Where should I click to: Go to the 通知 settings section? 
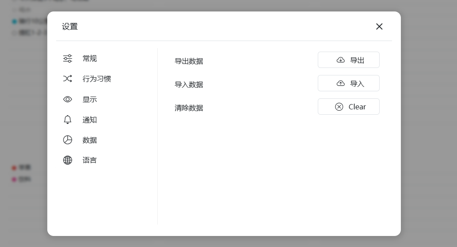pos(89,120)
